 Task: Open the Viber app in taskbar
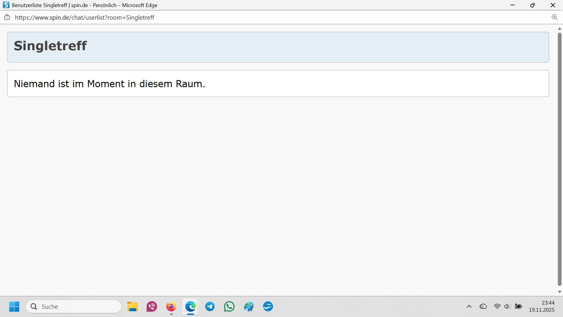(152, 306)
